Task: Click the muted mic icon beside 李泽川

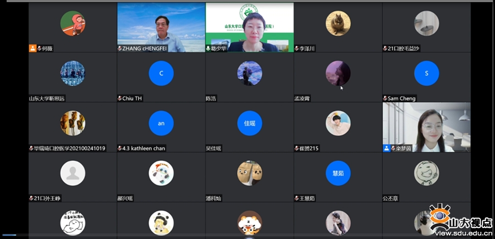Action: tap(297, 48)
